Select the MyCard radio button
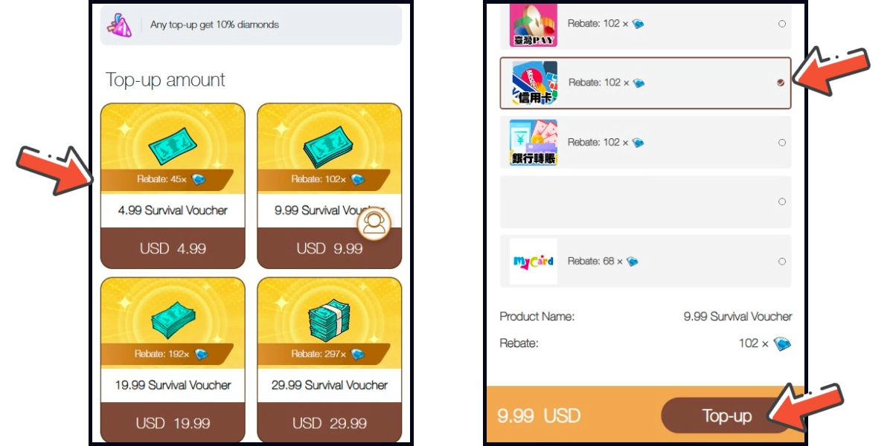Viewport: 893px width, 446px height. 781,261
